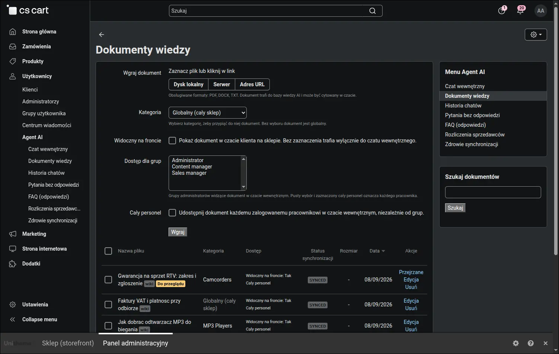Click the Dodatki puzzle icon

point(13,264)
